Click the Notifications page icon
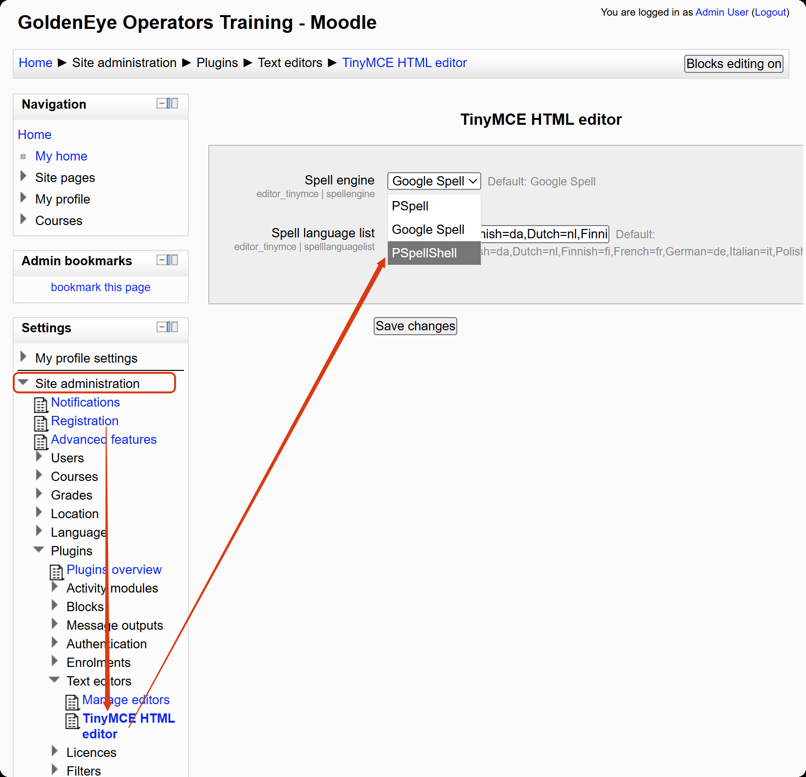 click(41, 405)
